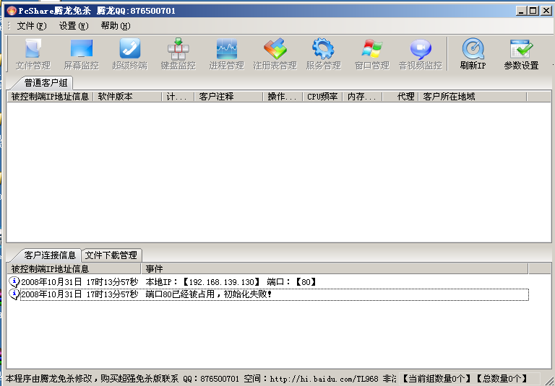This screenshot has height=386, width=555.
Task: Click the 计... column header
Action: [178, 97]
